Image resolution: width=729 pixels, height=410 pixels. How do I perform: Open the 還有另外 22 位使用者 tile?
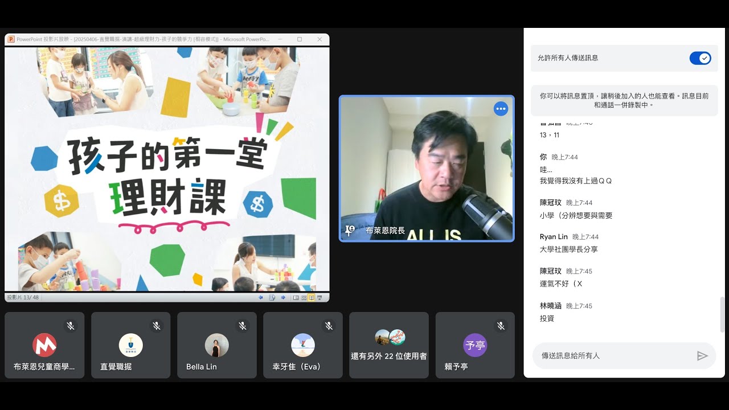tap(389, 345)
